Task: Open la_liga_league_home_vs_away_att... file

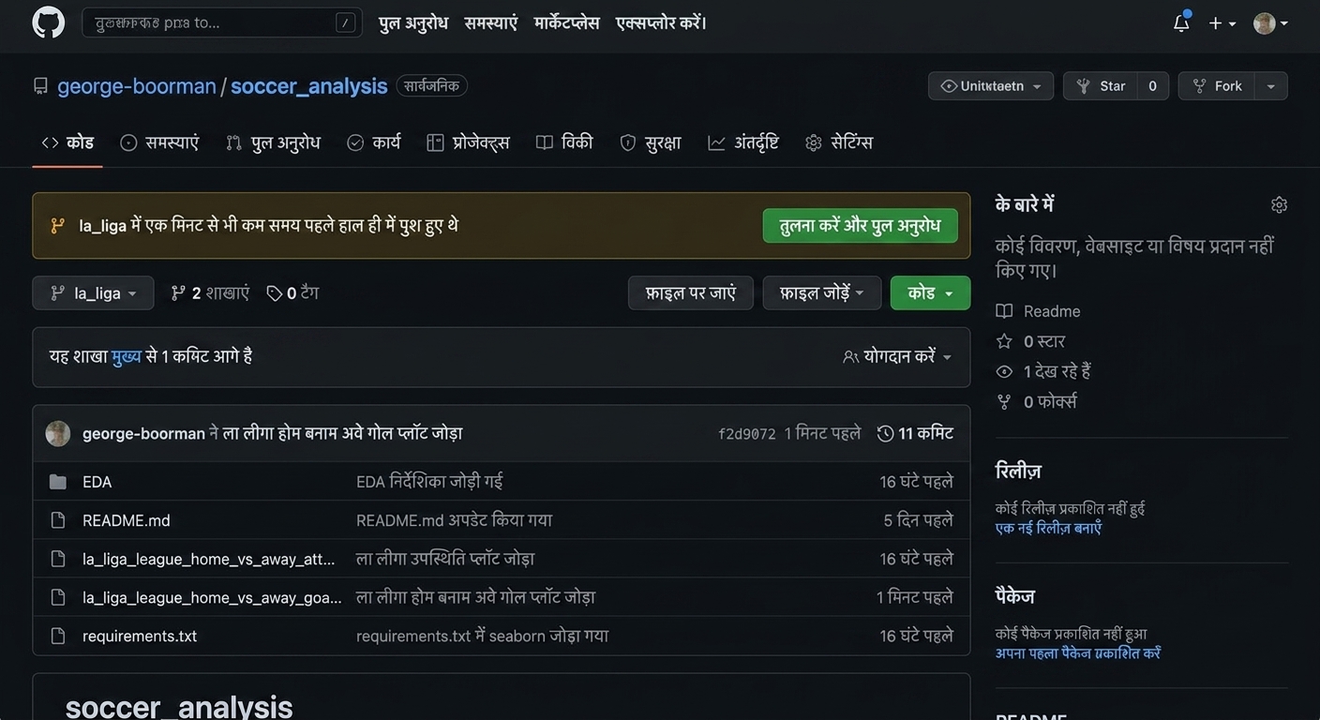Action: pyautogui.click(x=208, y=559)
